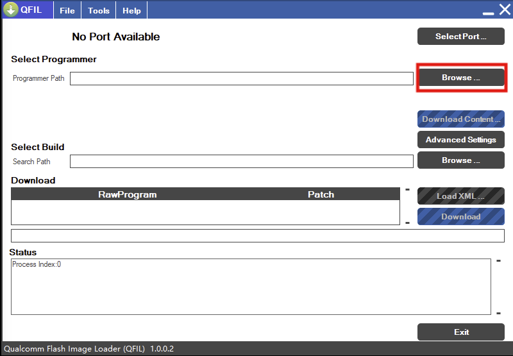
Task: Open the Help menu
Action: click(131, 10)
